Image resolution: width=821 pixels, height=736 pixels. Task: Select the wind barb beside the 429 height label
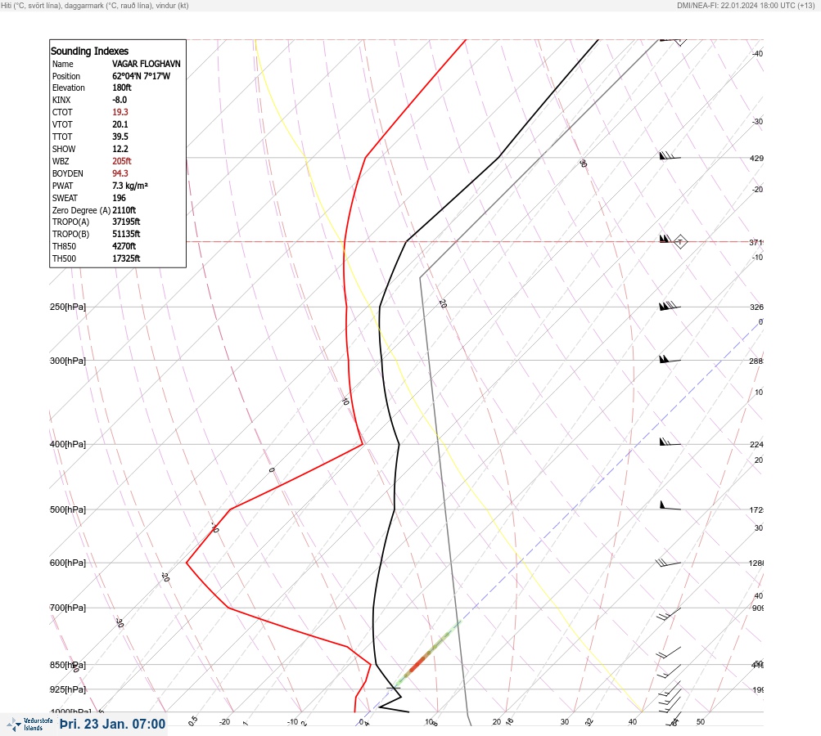point(670,156)
